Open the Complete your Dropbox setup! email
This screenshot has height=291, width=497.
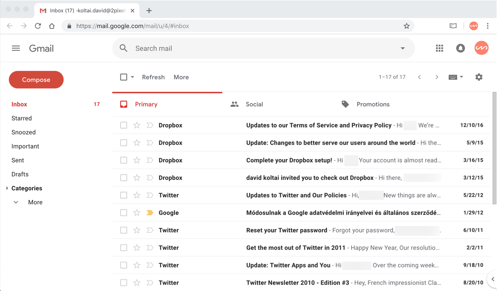point(301,160)
